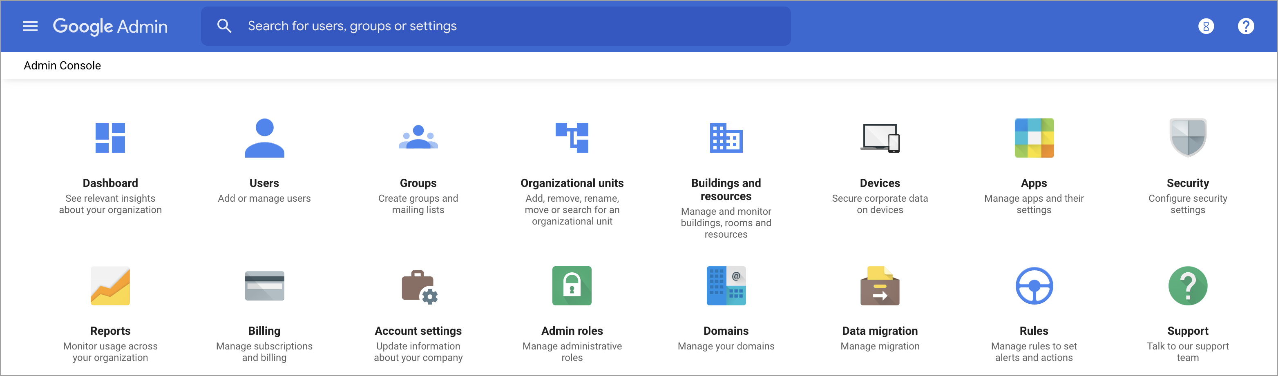Click the Reports title link
Screen dimensions: 1278x376
pos(110,331)
